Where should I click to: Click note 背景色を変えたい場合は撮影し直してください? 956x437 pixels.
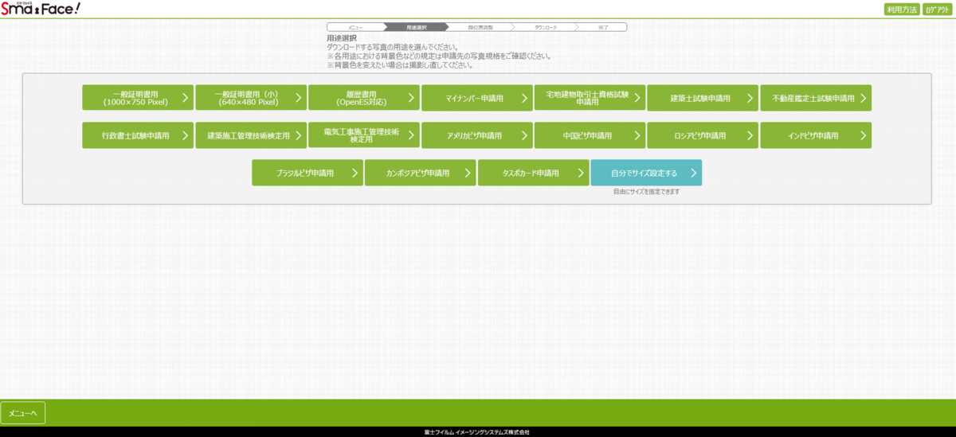tap(400, 65)
